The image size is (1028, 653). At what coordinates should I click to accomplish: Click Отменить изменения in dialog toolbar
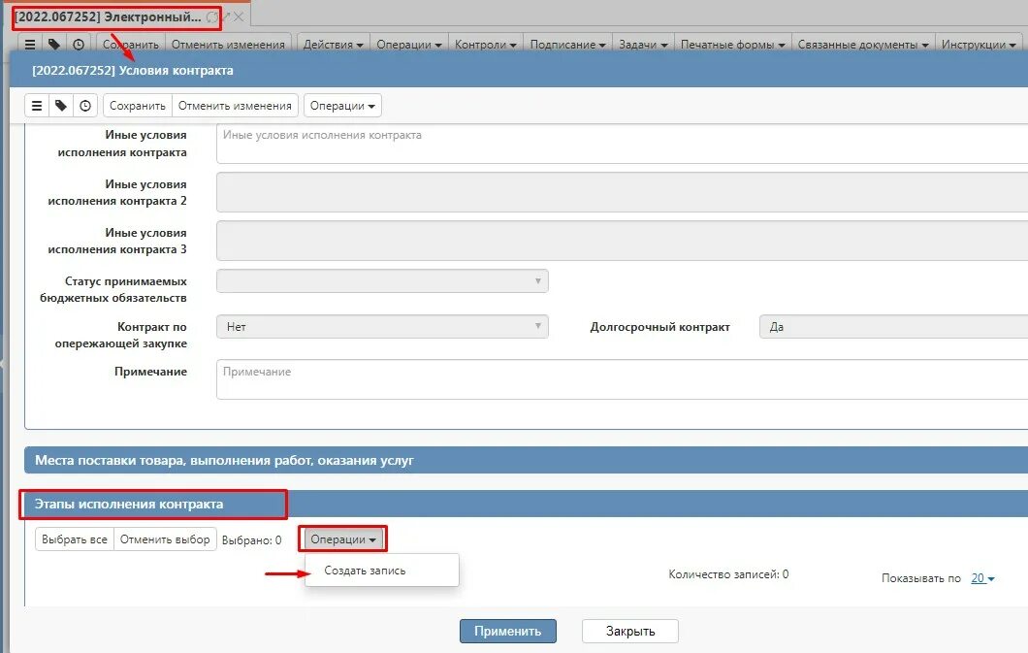click(x=235, y=106)
